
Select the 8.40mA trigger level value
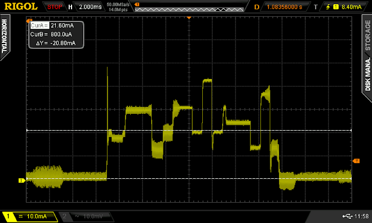point(351,7)
